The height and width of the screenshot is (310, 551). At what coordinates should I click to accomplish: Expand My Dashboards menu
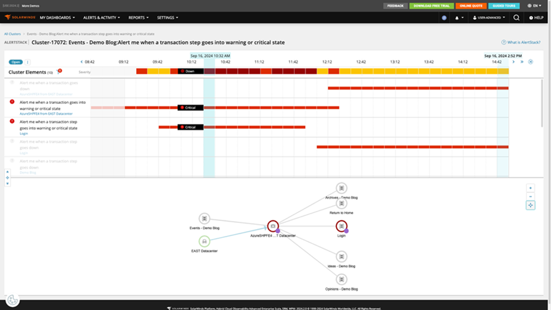tap(57, 17)
